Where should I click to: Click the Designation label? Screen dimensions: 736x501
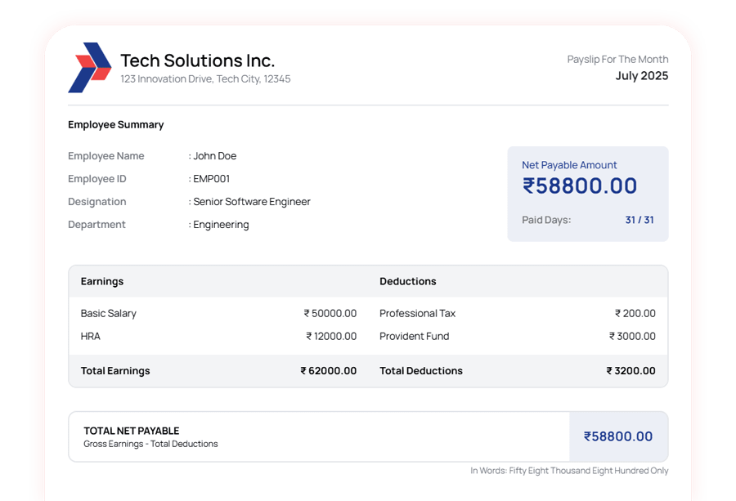(97, 202)
